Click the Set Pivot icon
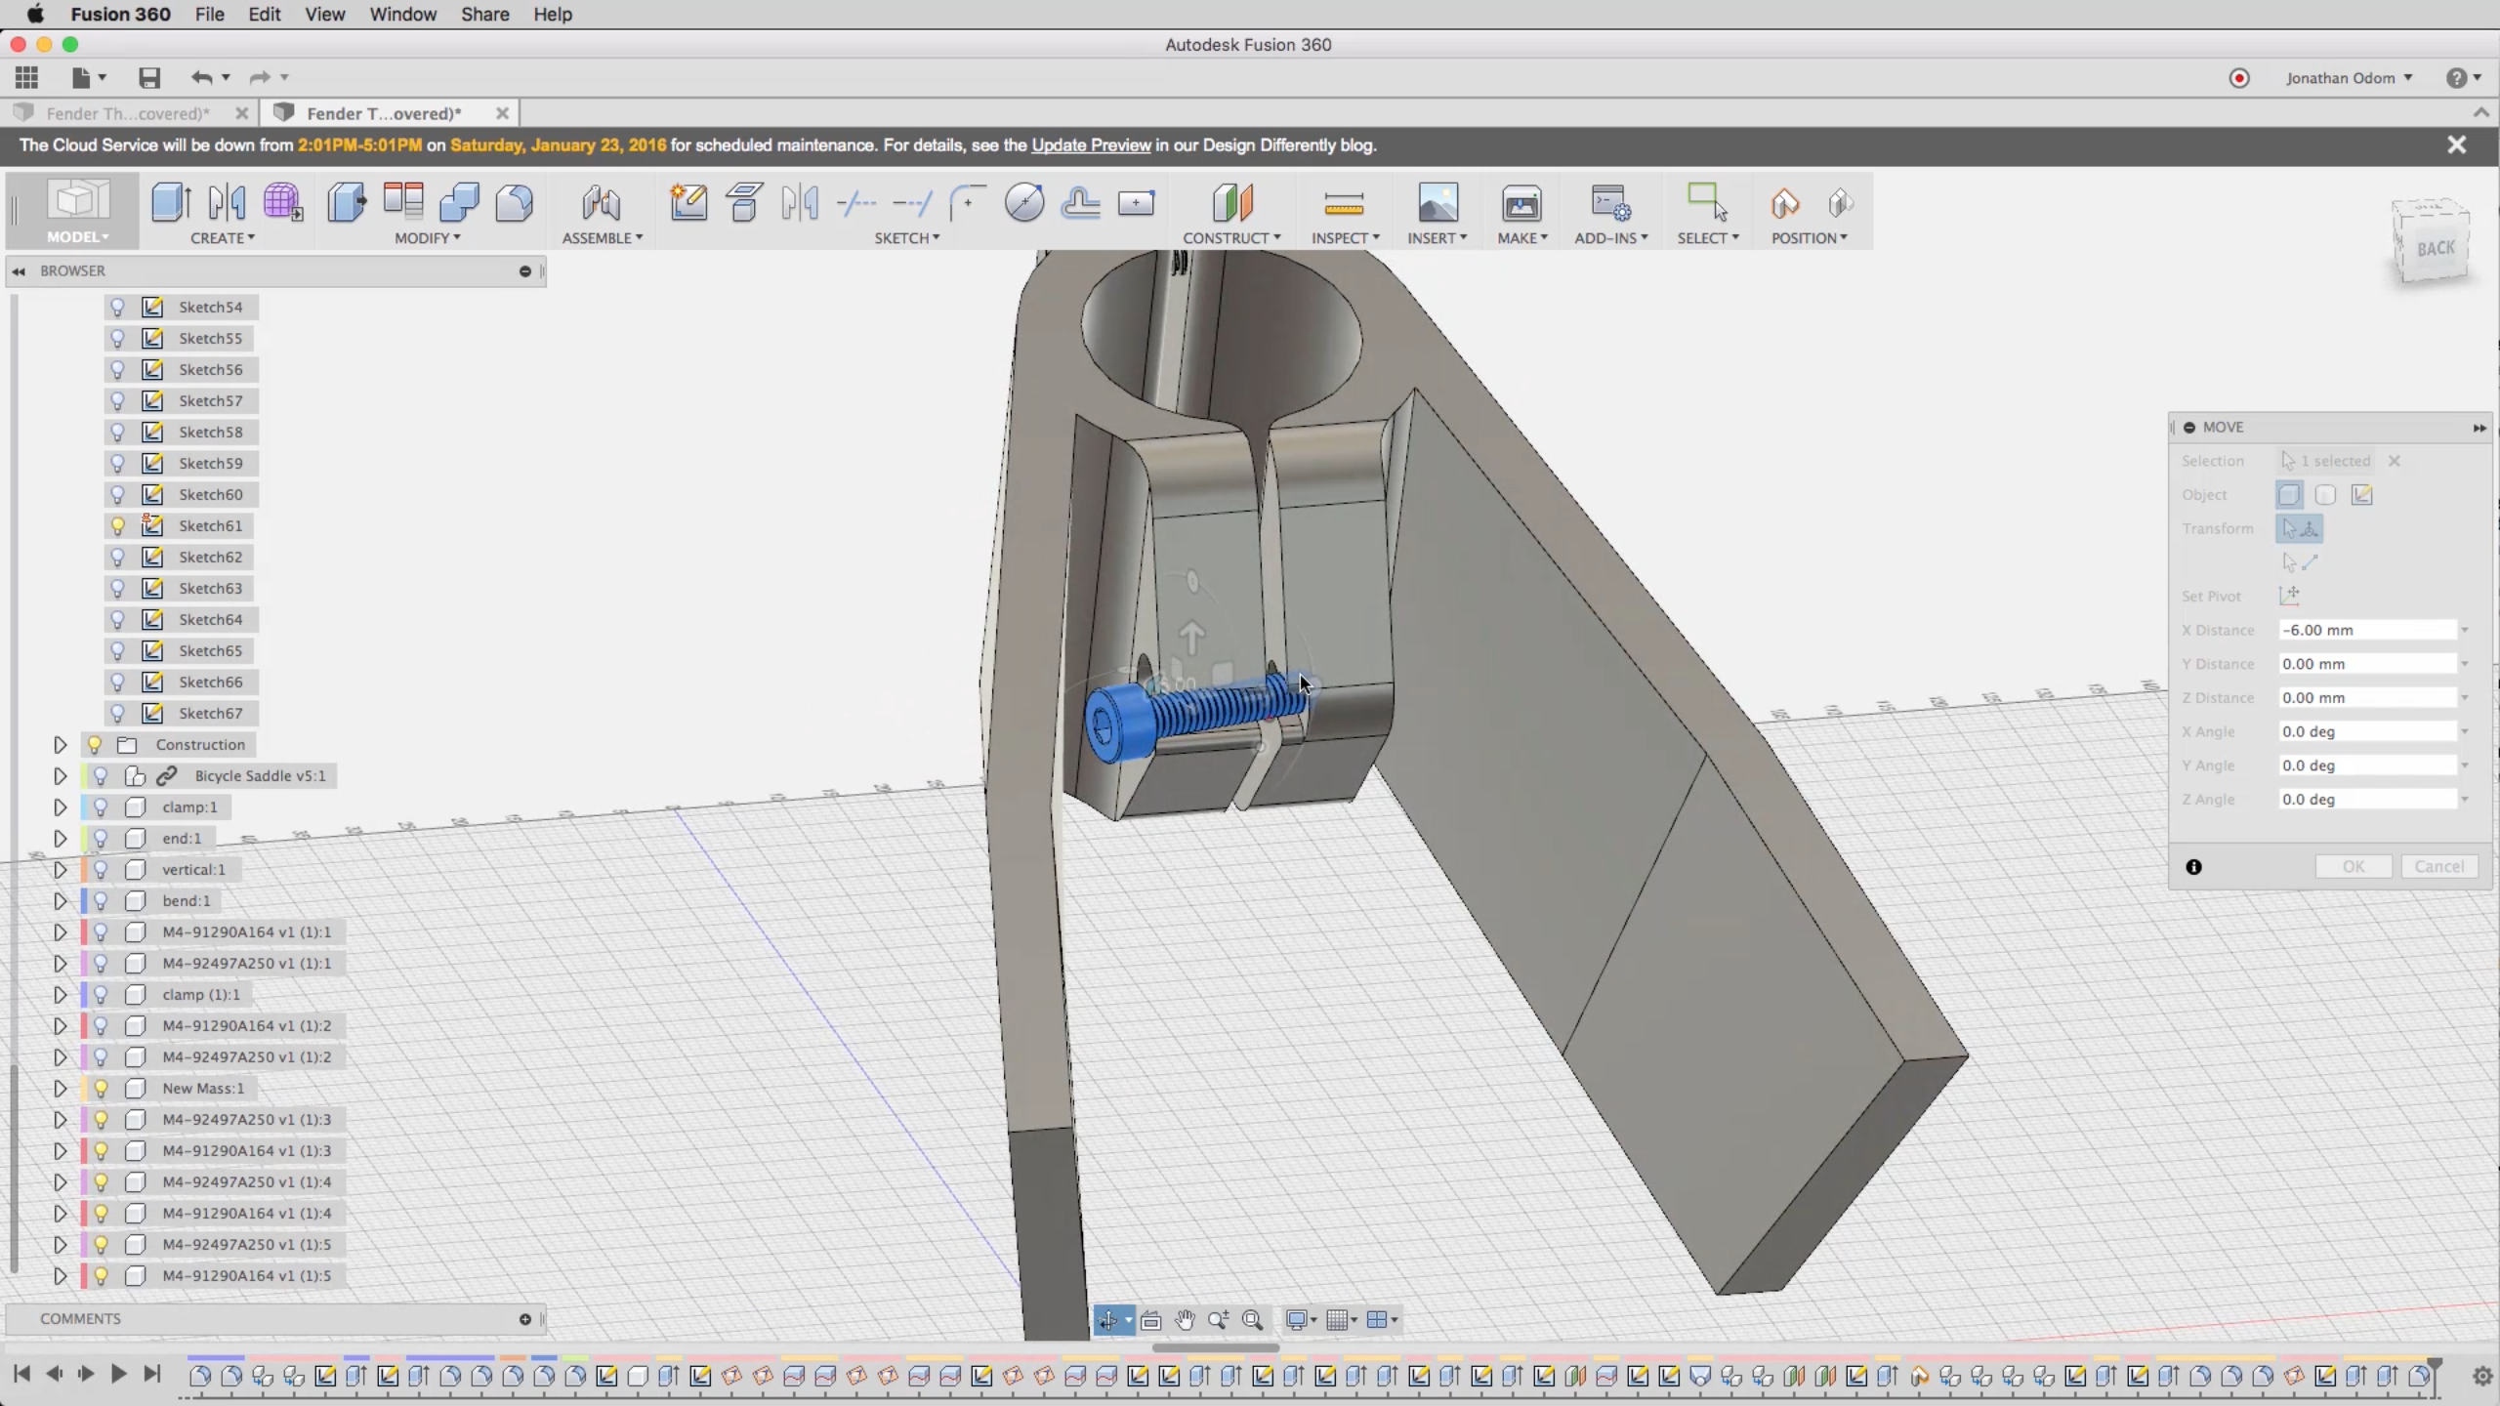The image size is (2500, 1406). [x=2289, y=596]
